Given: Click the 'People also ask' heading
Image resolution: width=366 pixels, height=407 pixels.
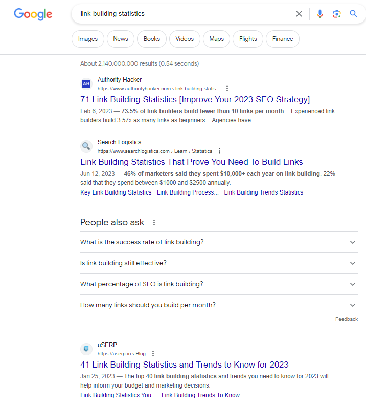Looking at the screenshot, I should click(112, 223).
